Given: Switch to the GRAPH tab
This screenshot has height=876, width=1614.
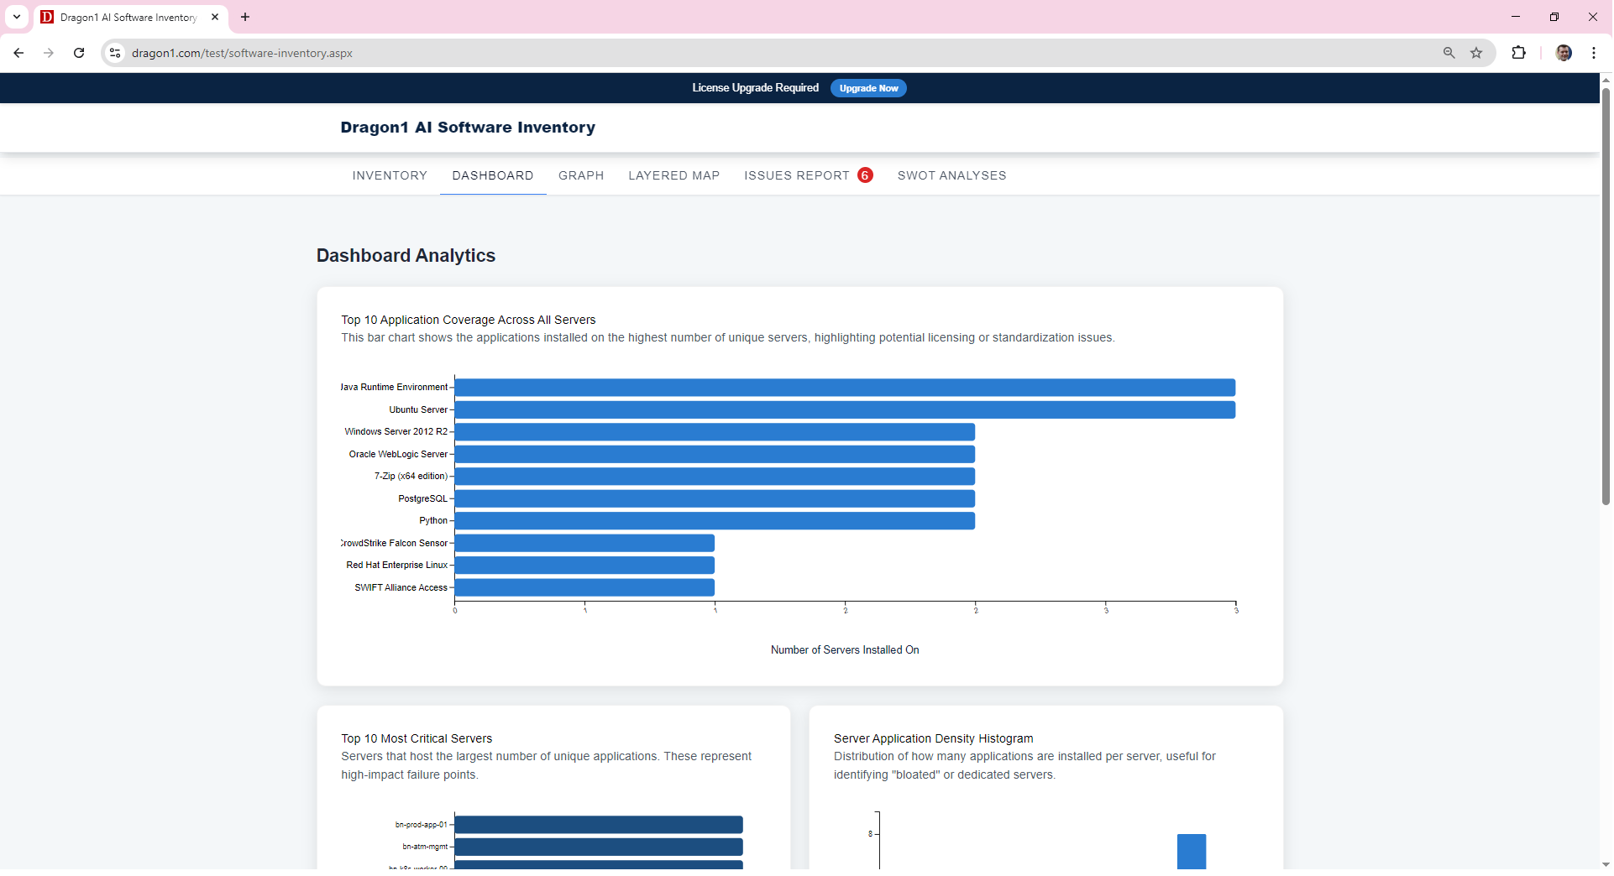Looking at the screenshot, I should pyautogui.click(x=580, y=175).
